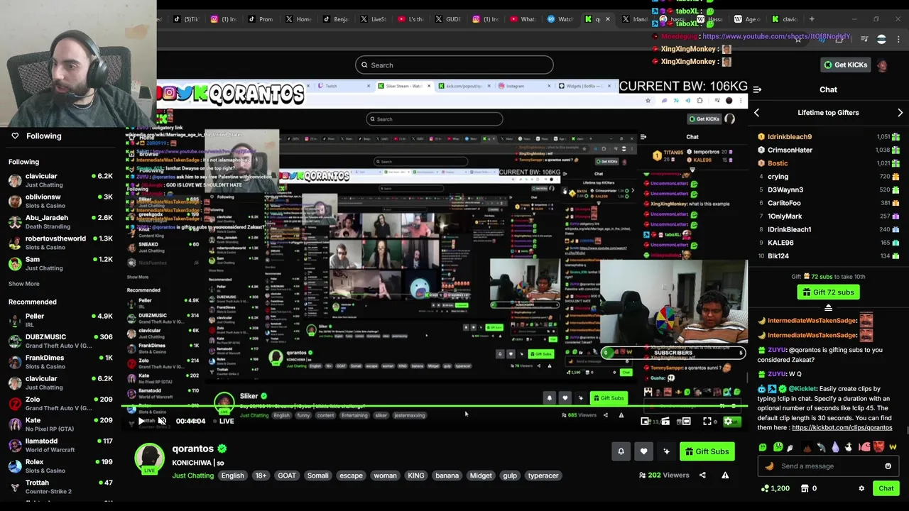909x511 pixels.
Task: Share the stream via the share icon
Action: [x=702, y=476]
